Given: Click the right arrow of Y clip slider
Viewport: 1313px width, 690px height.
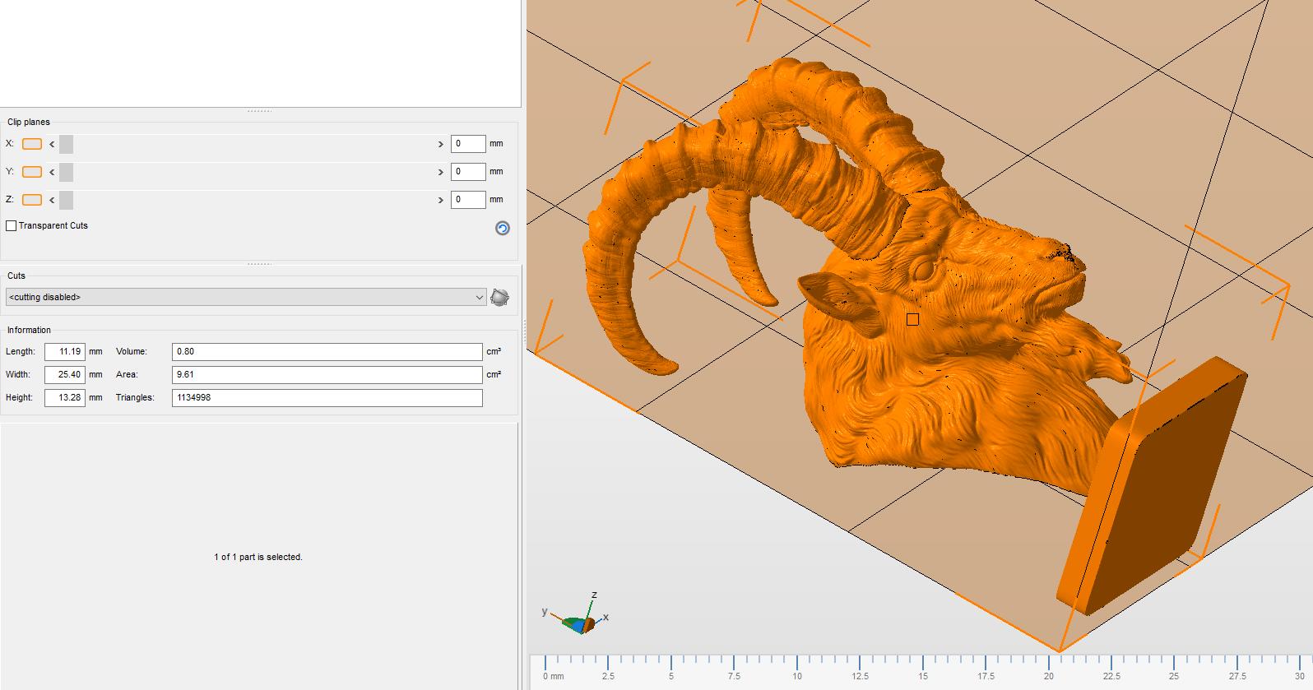Looking at the screenshot, I should coord(441,172).
